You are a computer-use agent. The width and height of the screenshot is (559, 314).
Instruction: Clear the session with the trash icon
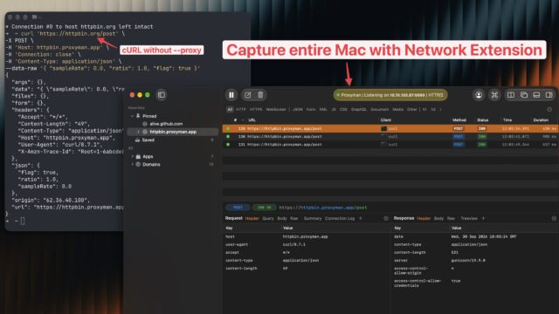(260, 95)
